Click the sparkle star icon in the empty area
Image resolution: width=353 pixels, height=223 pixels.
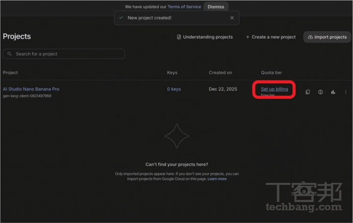tap(176, 136)
